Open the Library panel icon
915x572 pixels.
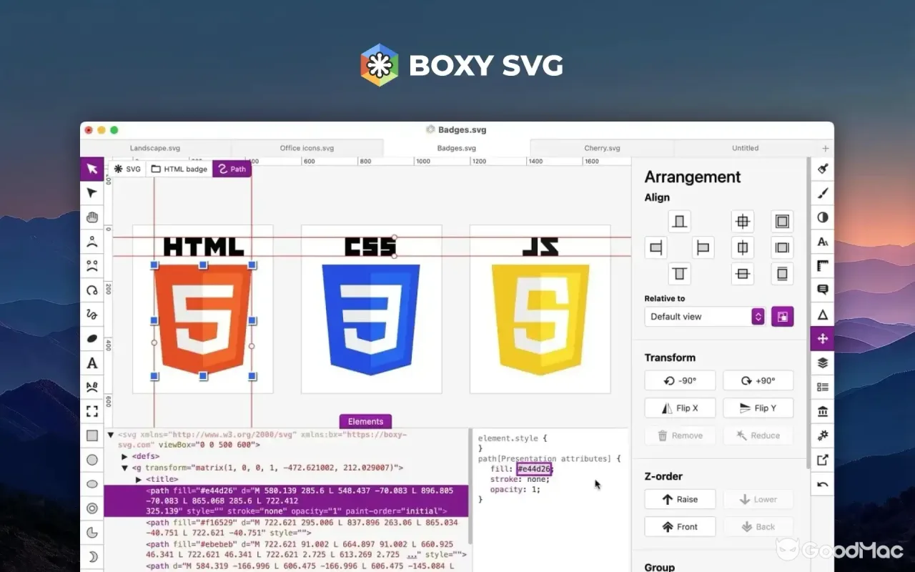pyautogui.click(x=823, y=411)
